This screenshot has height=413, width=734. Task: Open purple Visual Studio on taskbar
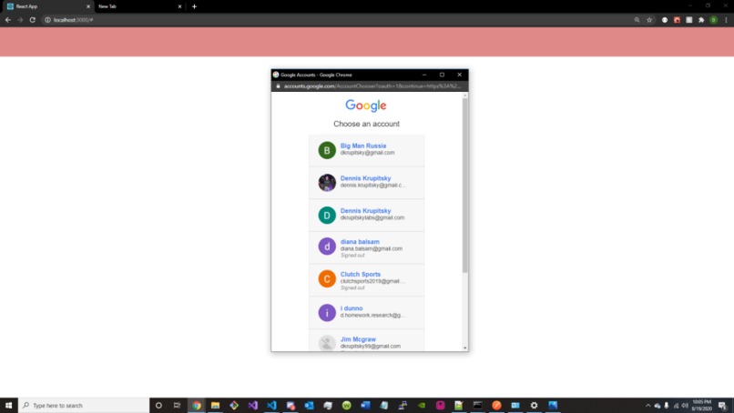point(253,405)
